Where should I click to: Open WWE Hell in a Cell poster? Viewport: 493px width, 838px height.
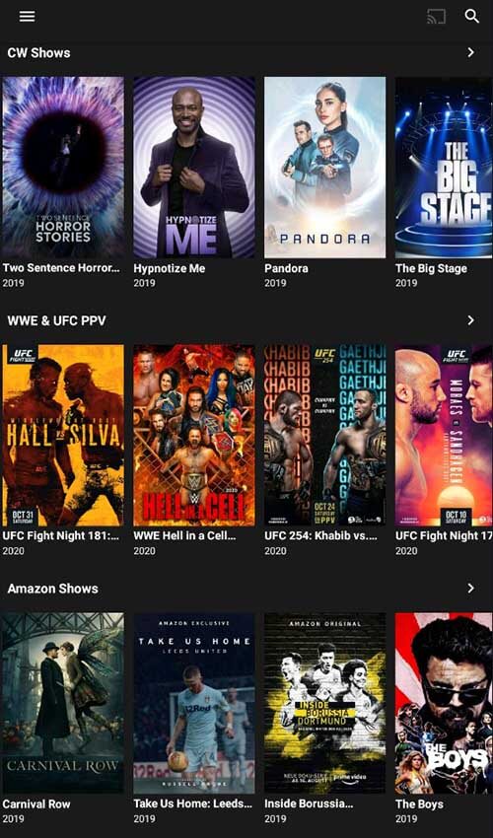point(194,435)
